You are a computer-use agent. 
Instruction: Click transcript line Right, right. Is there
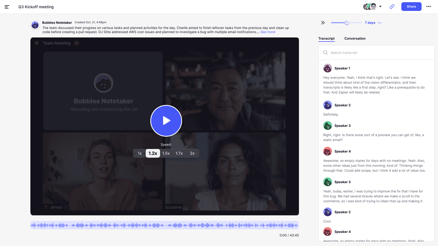coord(373,137)
